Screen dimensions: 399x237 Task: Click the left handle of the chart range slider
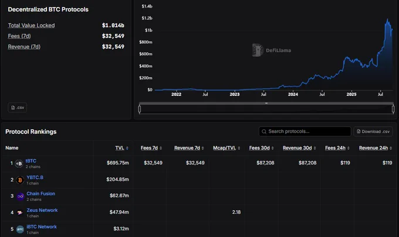click(140, 109)
